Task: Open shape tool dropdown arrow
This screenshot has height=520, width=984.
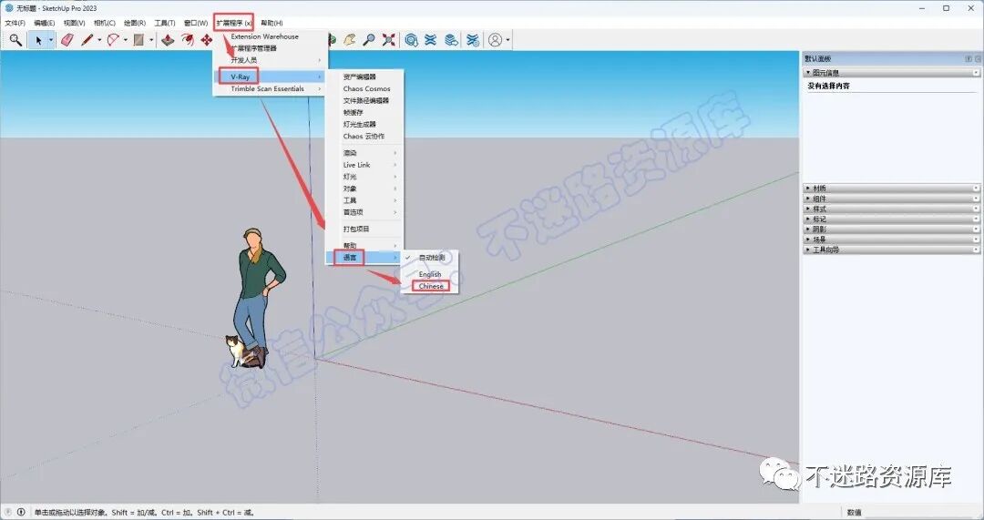Action: tap(150, 40)
